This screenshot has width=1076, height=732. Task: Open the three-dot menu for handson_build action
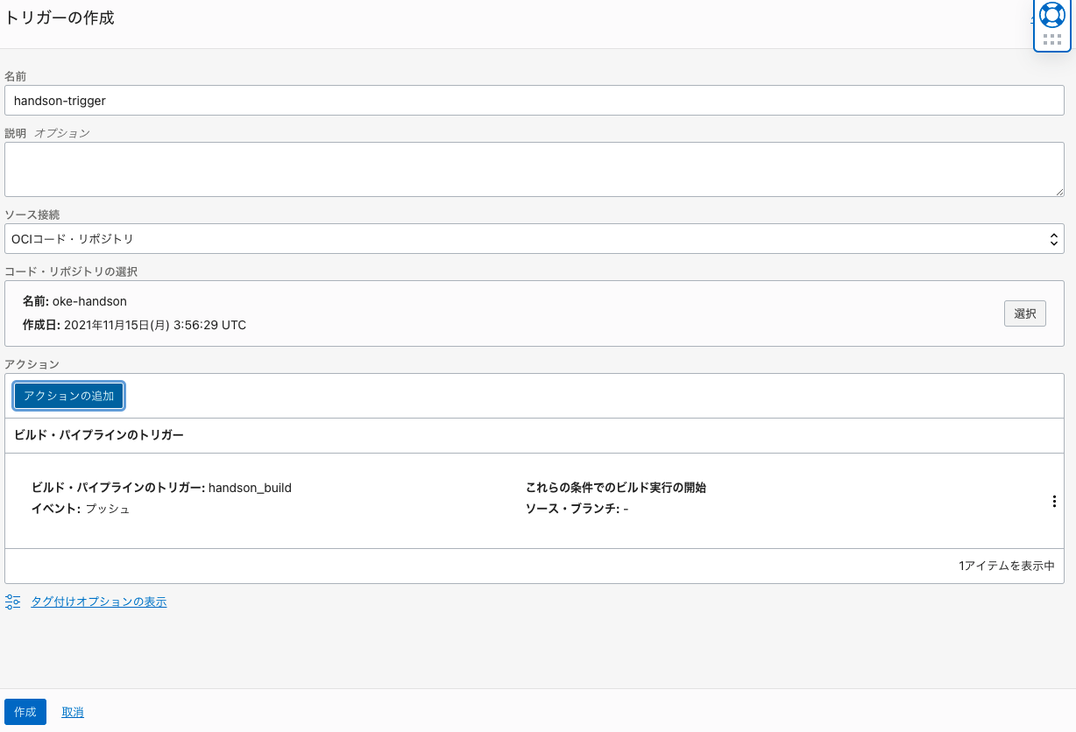[x=1054, y=501]
